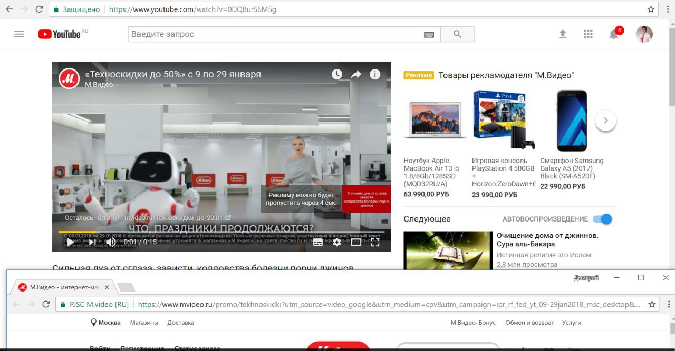Open Samsung Galaxy A5 product image
Image resolution: width=675 pixels, height=351 pixels.
coord(572,120)
